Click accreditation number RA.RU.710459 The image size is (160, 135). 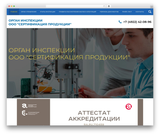(x=94, y=124)
